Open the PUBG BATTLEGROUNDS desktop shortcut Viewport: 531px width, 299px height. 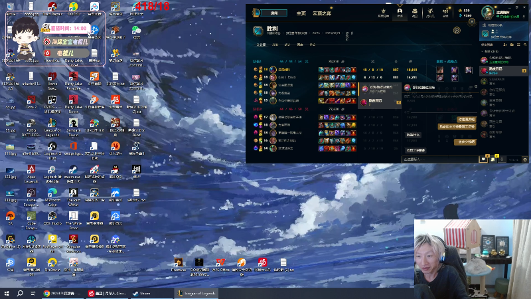31,128
